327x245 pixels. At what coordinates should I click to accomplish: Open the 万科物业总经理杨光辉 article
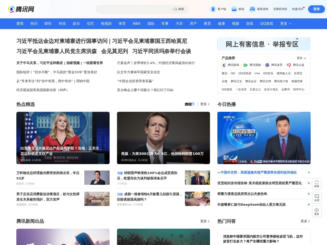(x=48, y=176)
